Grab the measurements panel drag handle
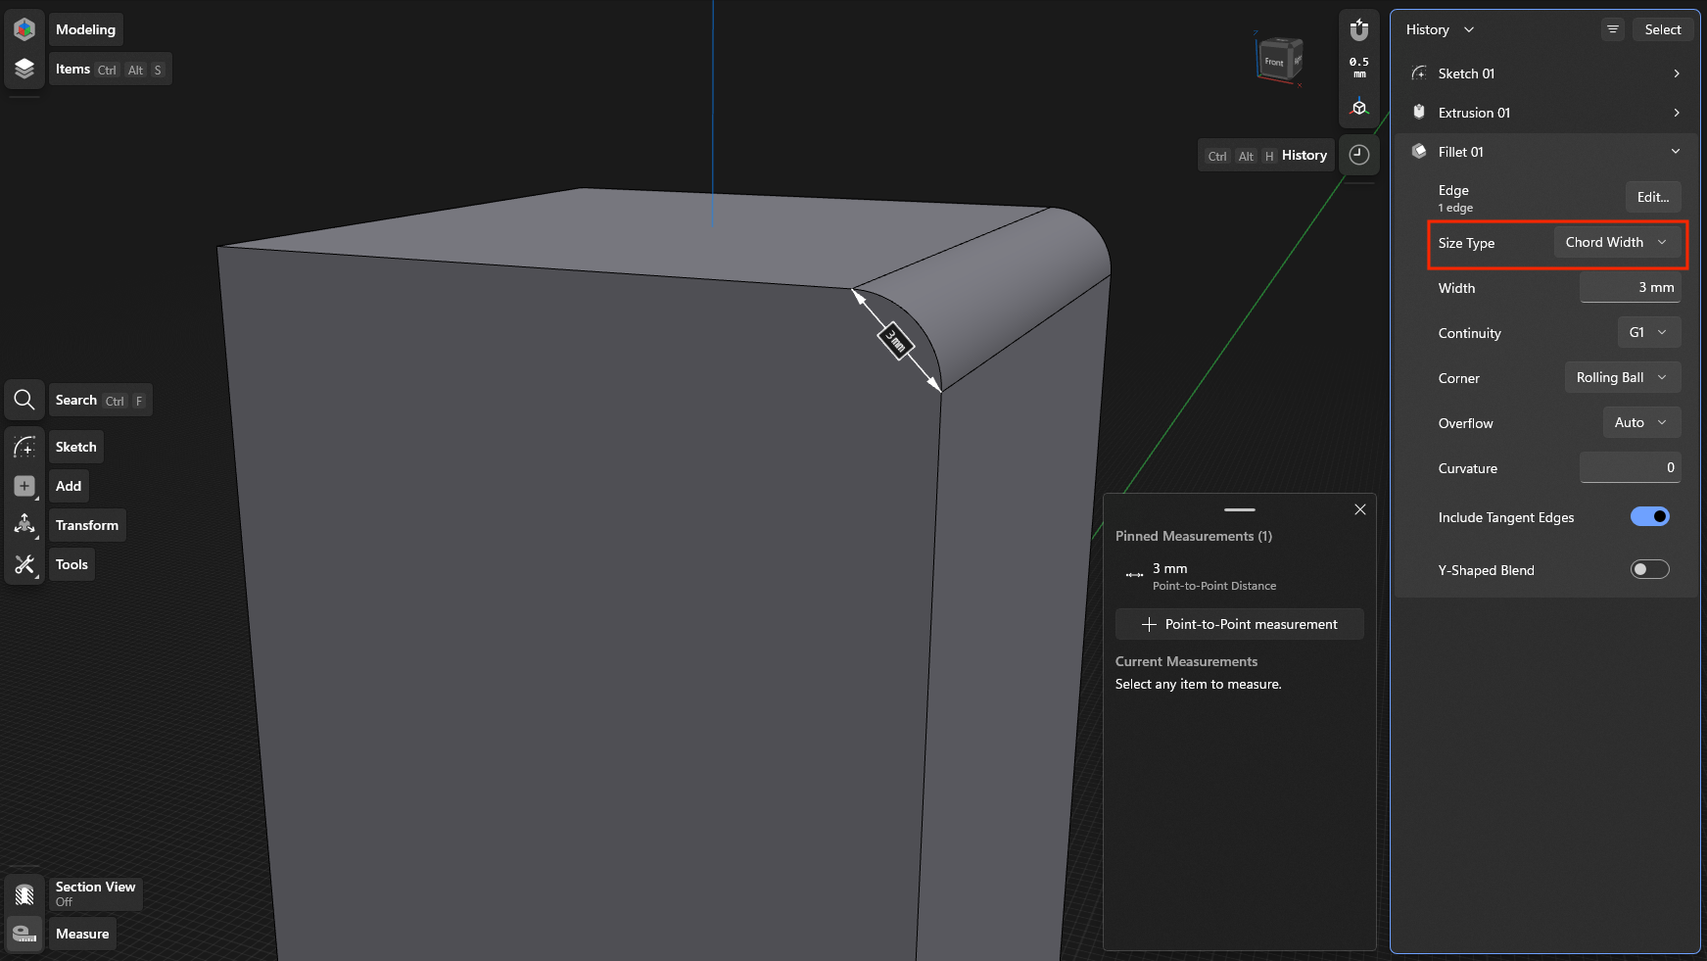 point(1240,509)
